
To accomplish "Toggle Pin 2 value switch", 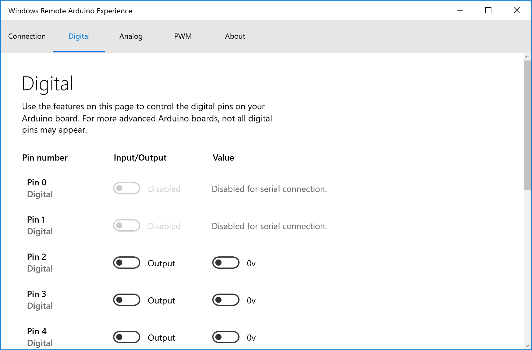I will 226,263.
